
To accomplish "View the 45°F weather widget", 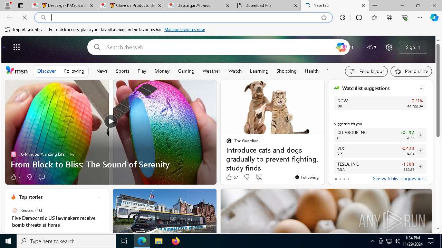I will point(372,47).
